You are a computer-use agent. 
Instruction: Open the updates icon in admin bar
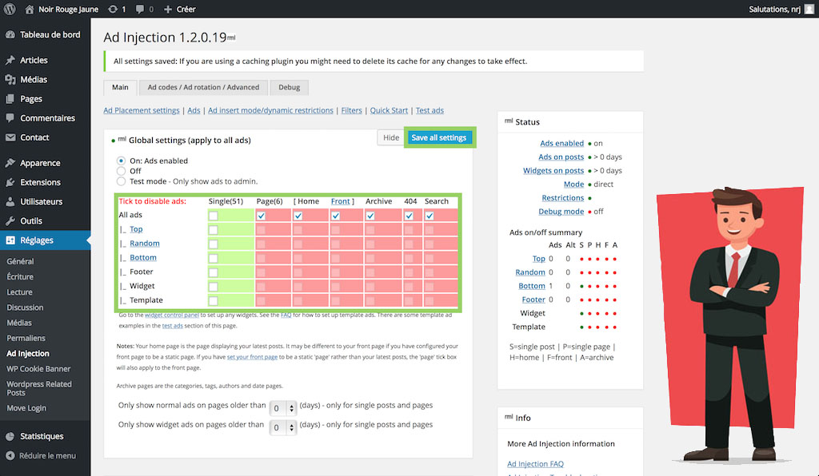click(x=112, y=9)
